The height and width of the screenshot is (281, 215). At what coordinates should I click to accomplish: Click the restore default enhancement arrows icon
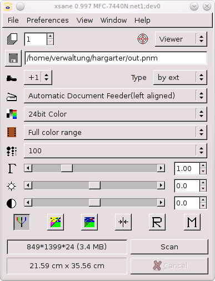(x=123, y=222)
